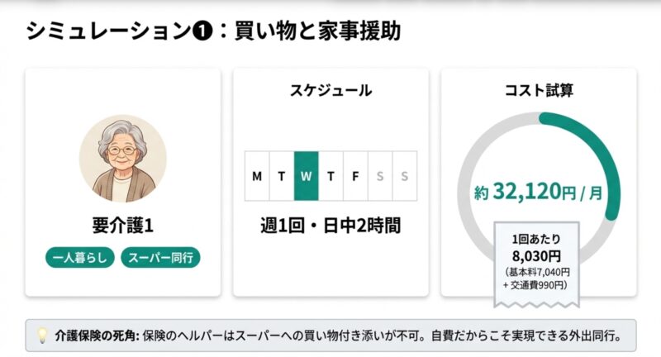This screenshot has width=661, height=357.
Task: Click the receipt-shaped 1回あたり cost tag
Action: tap(537, 261)
